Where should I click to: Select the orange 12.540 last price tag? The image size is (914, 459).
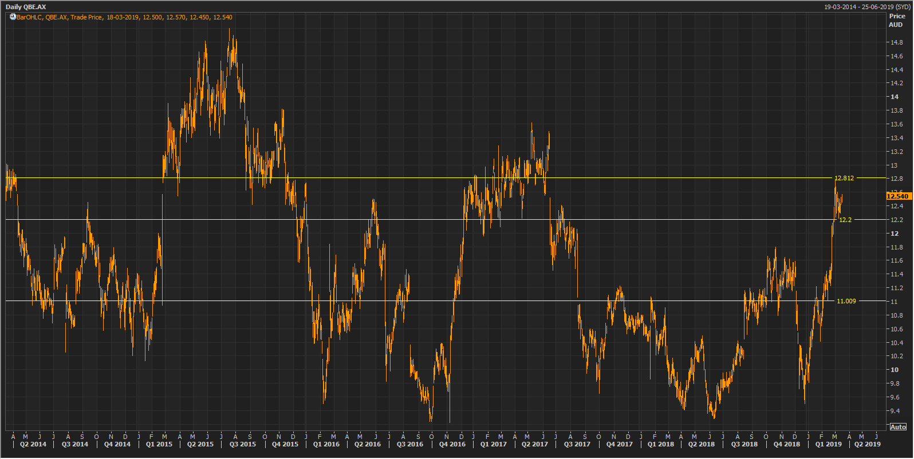(x=898, y=196)
